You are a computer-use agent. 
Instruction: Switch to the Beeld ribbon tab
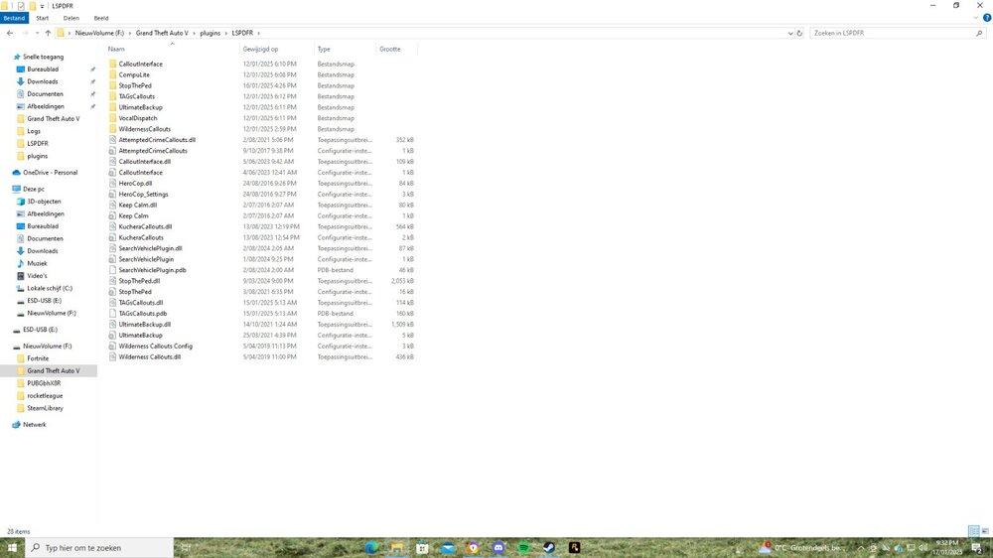click(101, 18)
